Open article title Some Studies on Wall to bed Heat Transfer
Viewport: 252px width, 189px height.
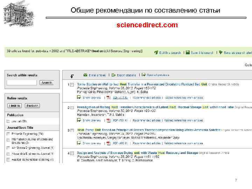142,84
